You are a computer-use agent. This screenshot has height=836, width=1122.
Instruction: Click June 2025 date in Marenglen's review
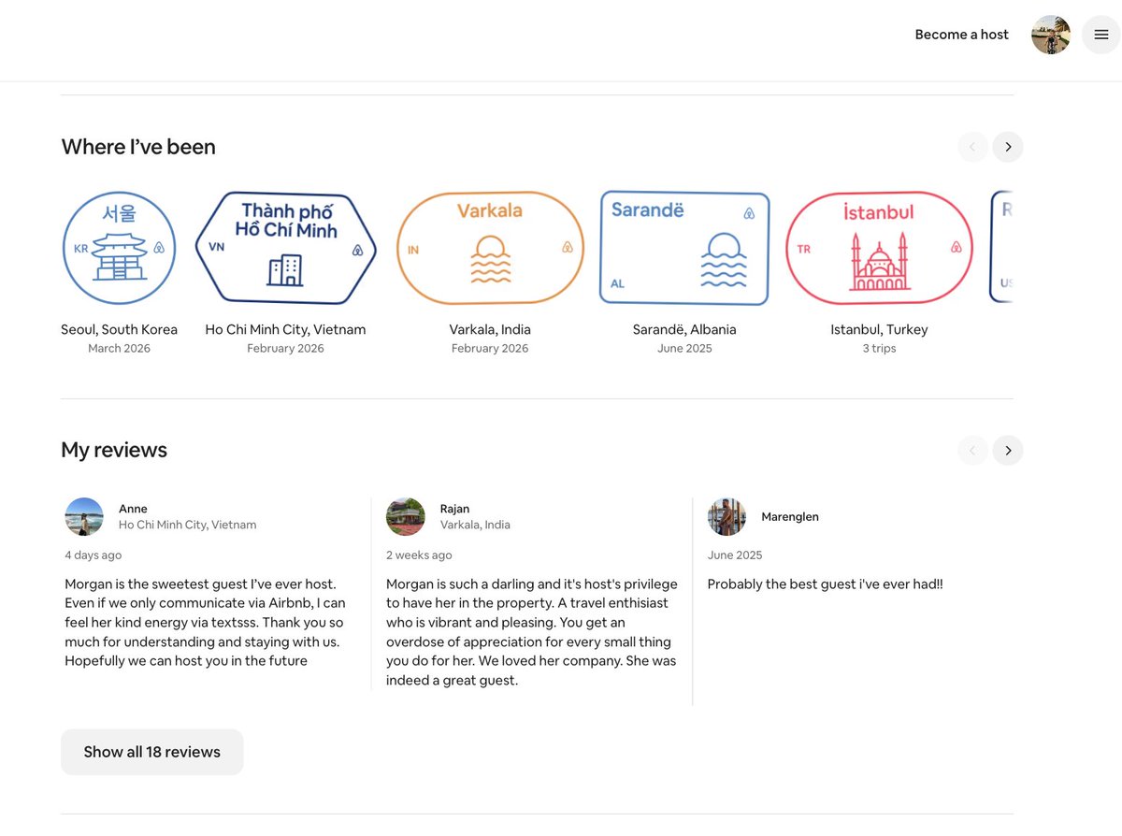(735, 555)
